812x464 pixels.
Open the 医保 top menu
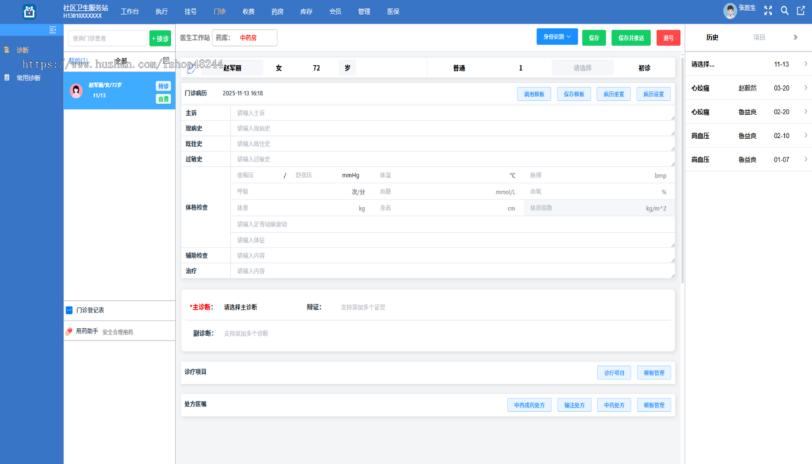(393, 11)
